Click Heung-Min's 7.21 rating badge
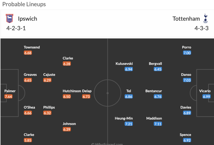The width and height of the screenshot is (214, 145). pyautogui.click(x=128, y=124)
